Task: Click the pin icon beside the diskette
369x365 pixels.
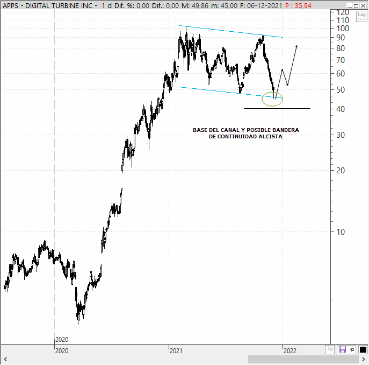Action: coord(352,349)
